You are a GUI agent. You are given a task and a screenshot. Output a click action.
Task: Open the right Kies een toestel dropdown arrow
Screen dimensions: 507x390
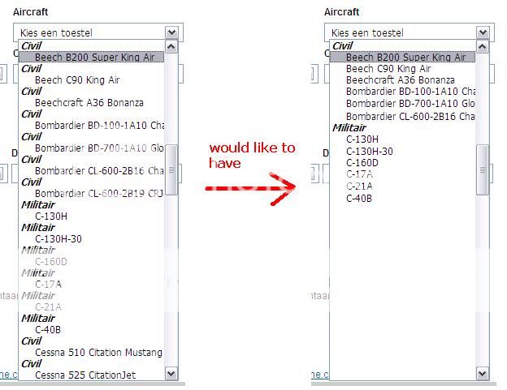pyautogui.click(x=483, y=32)
